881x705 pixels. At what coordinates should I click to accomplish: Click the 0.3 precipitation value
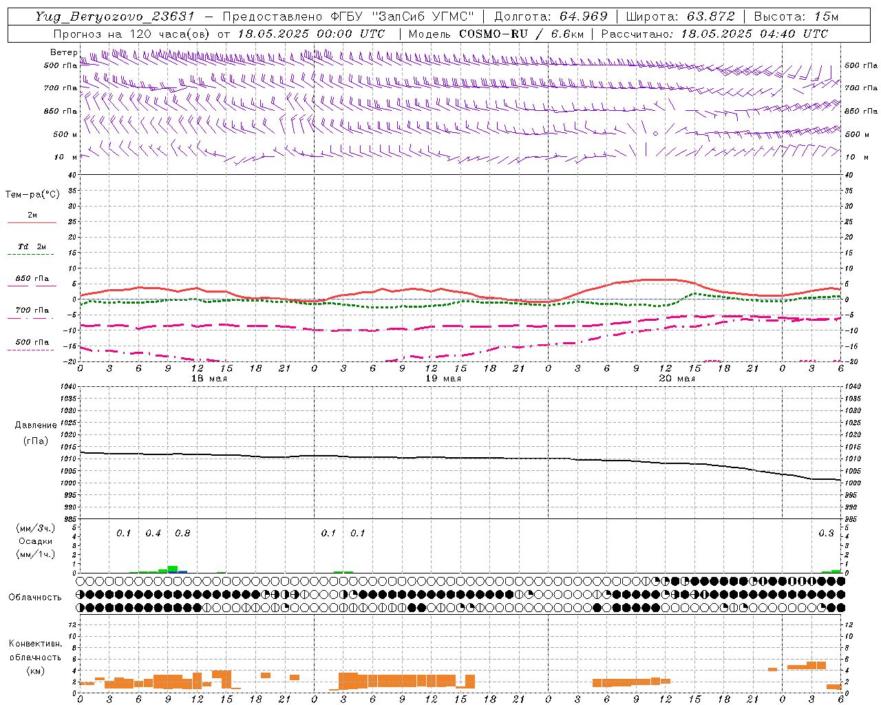click(x=826, y=534)
